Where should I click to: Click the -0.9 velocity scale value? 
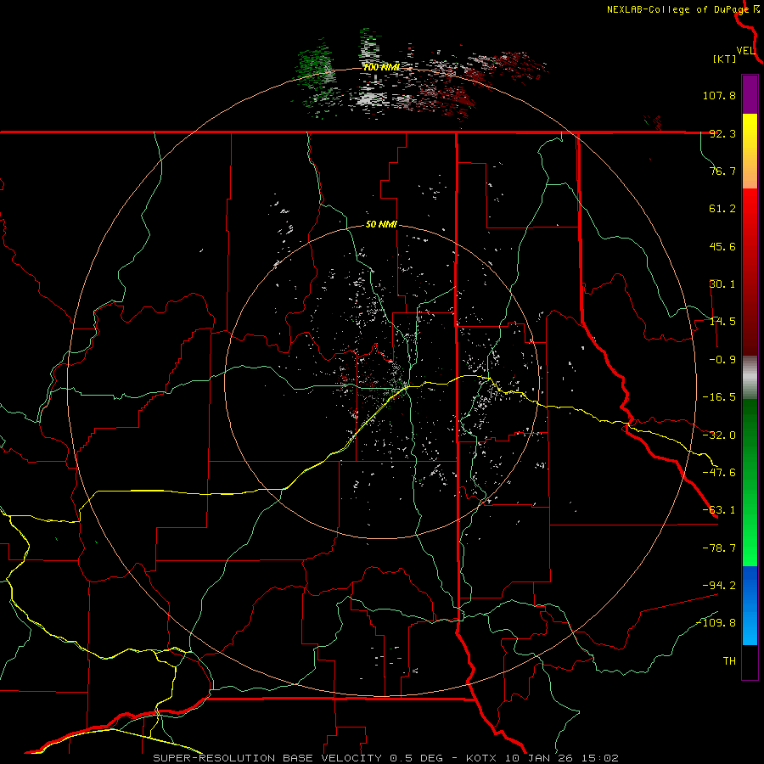[722, 360]
